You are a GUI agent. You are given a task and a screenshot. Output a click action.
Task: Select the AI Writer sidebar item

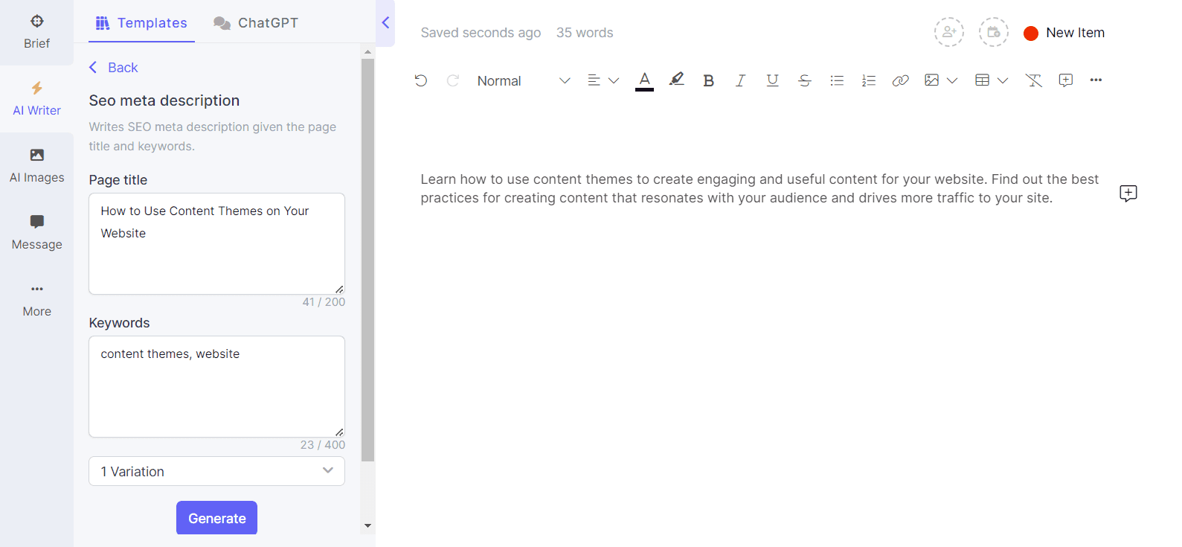[36, 99]
